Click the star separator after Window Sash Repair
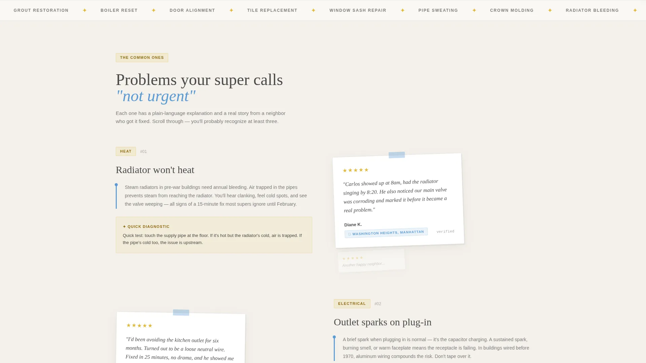The height and width of the screenshot is (363, 646). (403, 10)
